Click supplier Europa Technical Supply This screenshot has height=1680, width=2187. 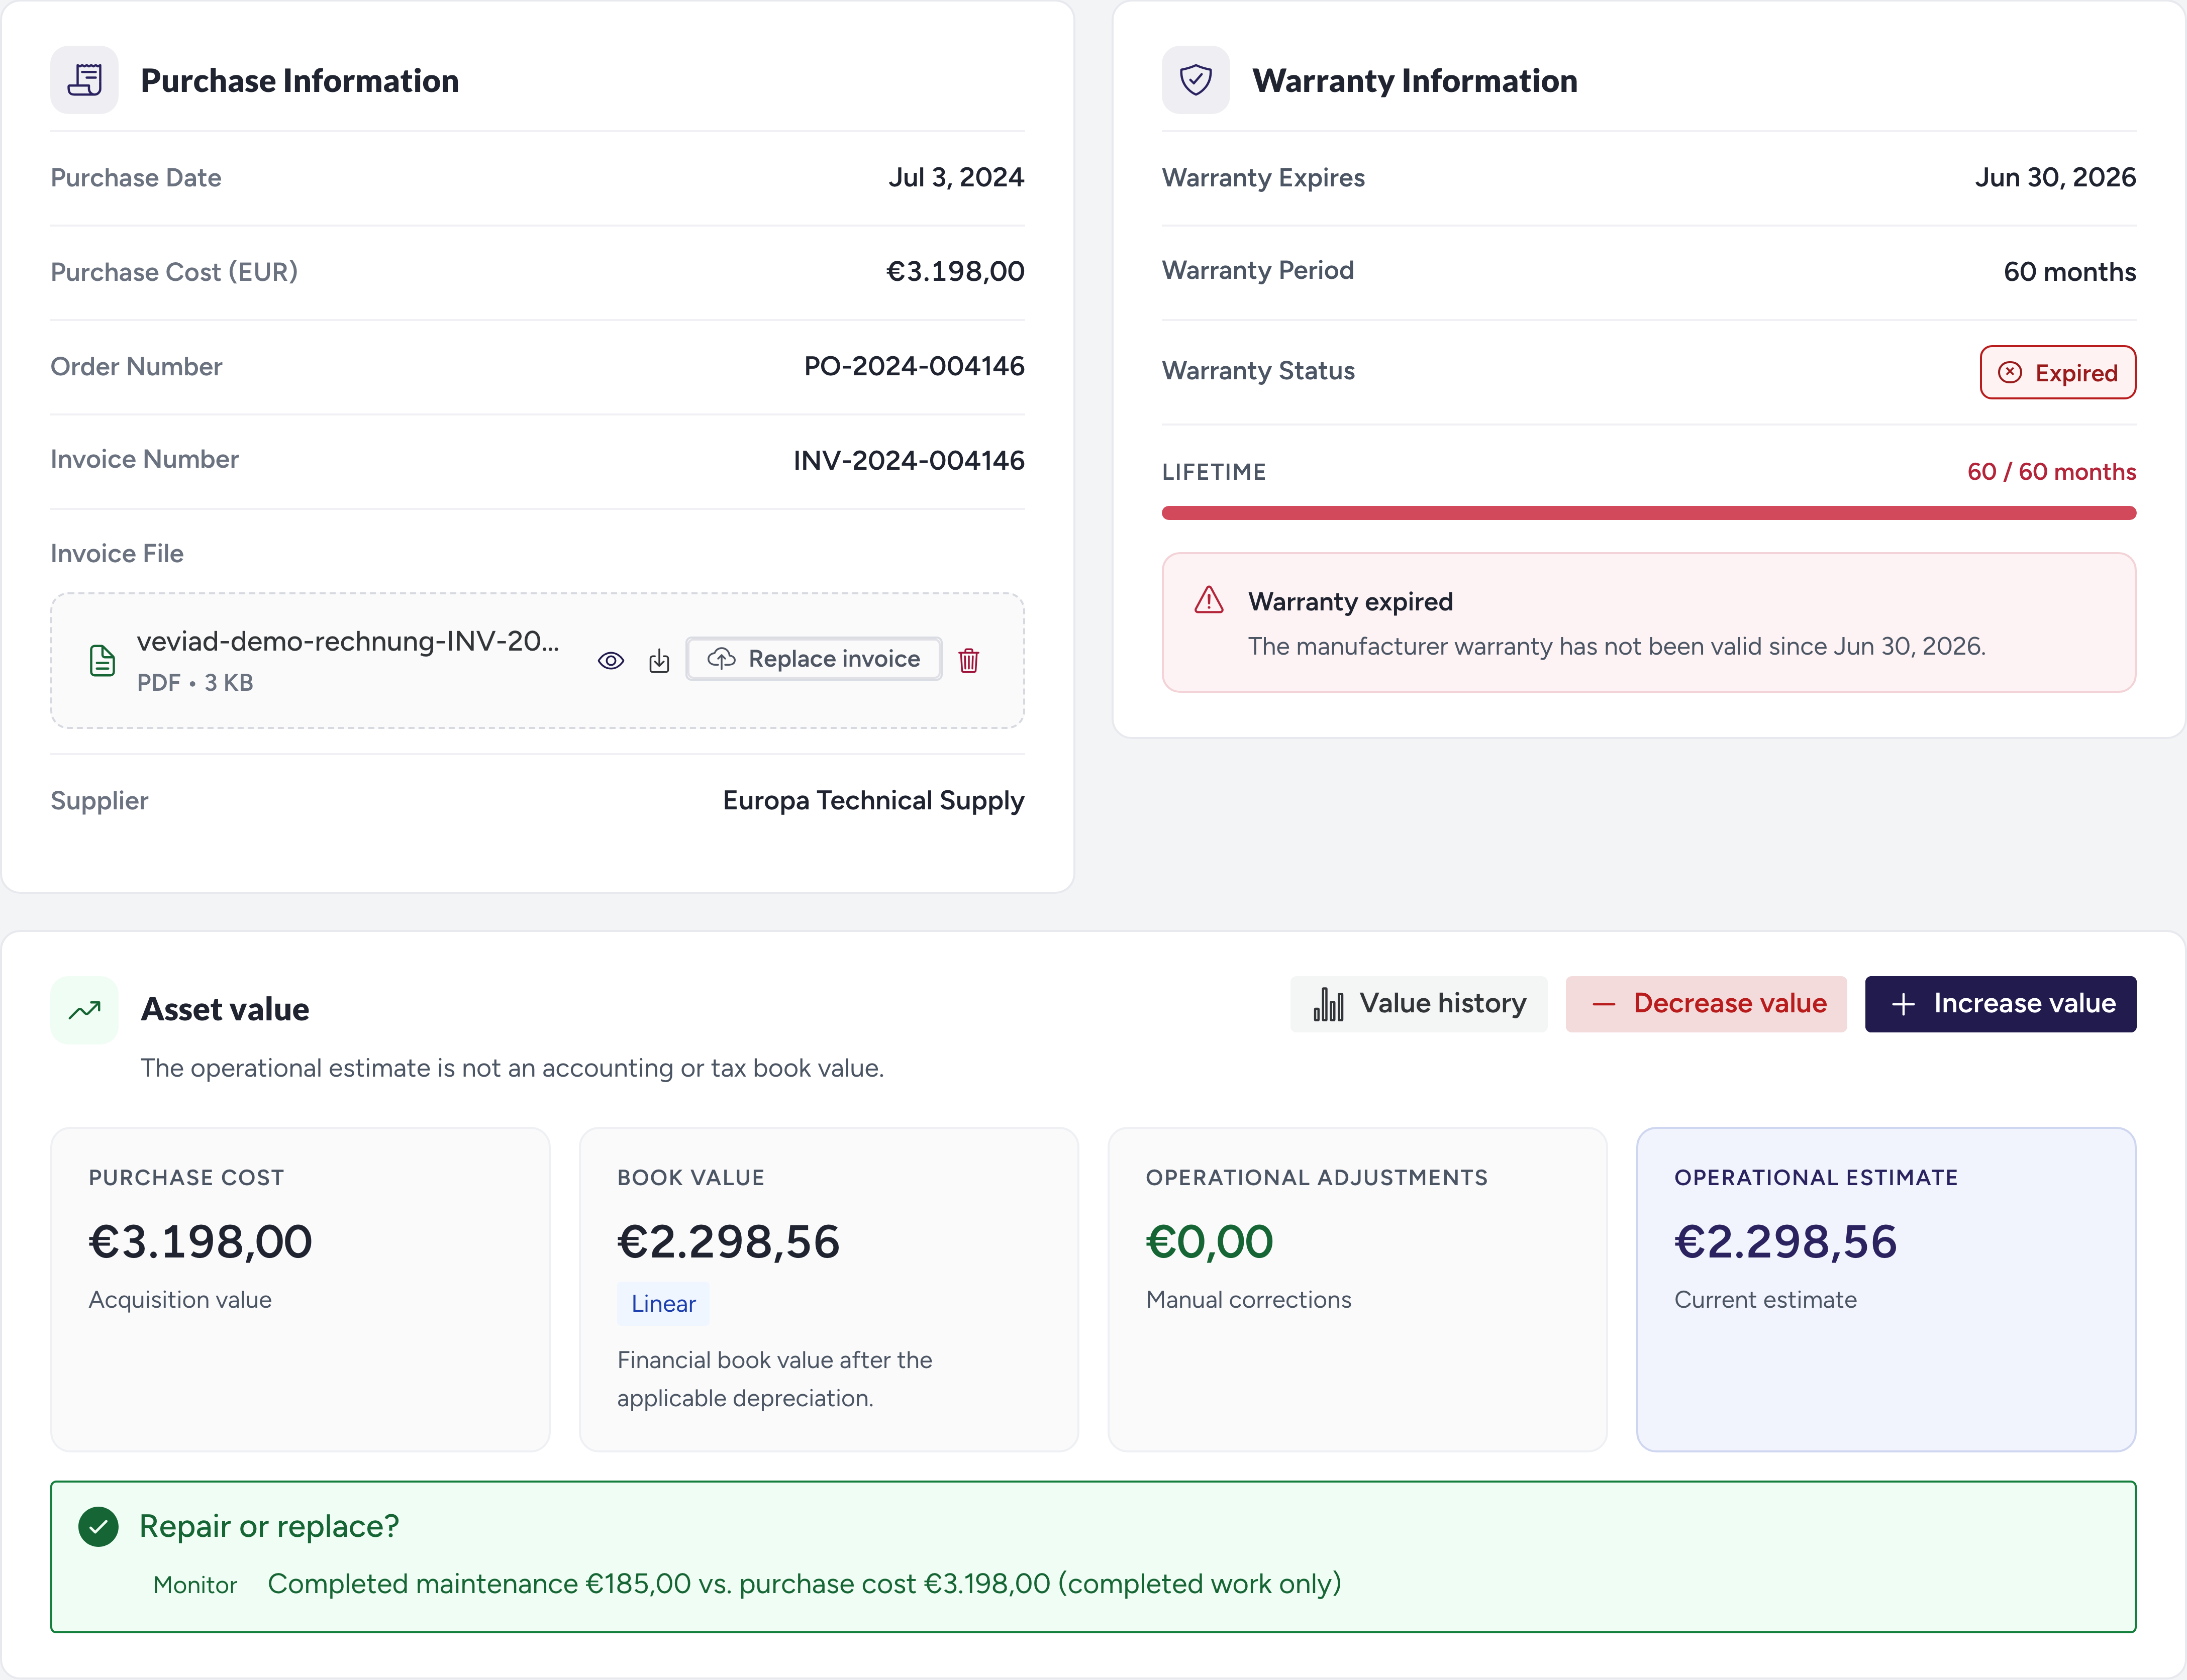pos(873,801)
